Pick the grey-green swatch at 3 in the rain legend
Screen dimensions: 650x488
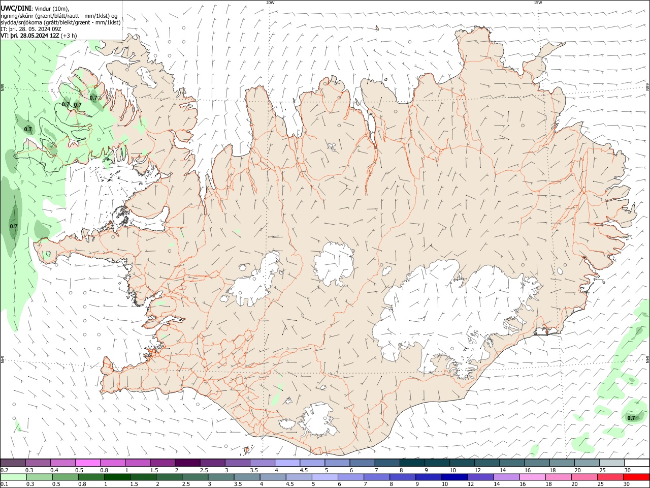[220, 477]
